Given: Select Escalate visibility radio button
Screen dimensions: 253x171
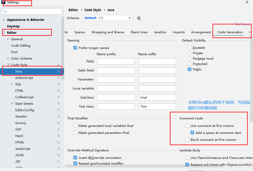Looking at the screenshot, I should click(190, 48).
